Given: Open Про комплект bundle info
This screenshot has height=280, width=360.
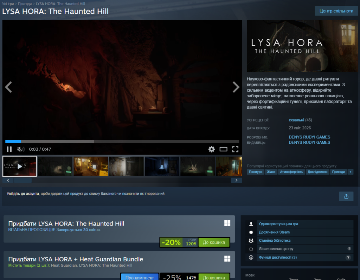Looking at the screenshot, I should [x=140, y=278].
